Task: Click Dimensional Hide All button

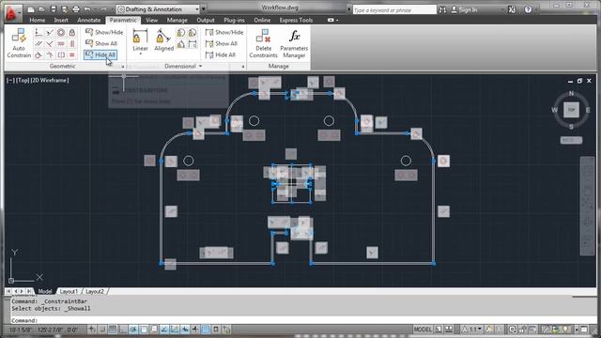Action: tap(221, 55)
